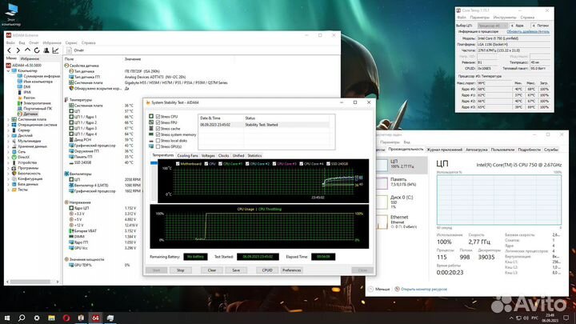Click the AIDA64 toolbar user icon
The image size is (576, 324).
click(x=46, y=50)
